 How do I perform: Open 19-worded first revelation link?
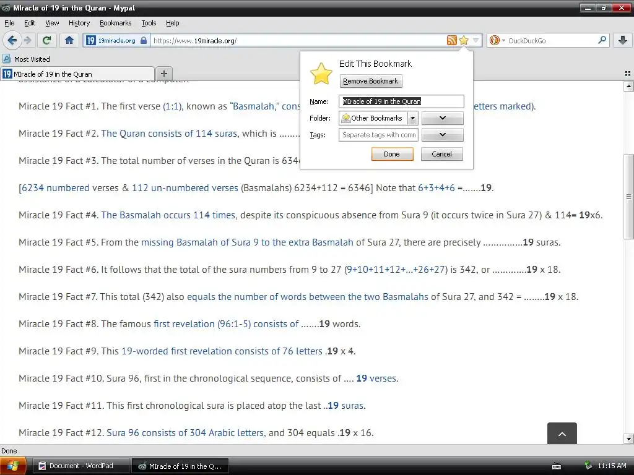coord(222,351)
